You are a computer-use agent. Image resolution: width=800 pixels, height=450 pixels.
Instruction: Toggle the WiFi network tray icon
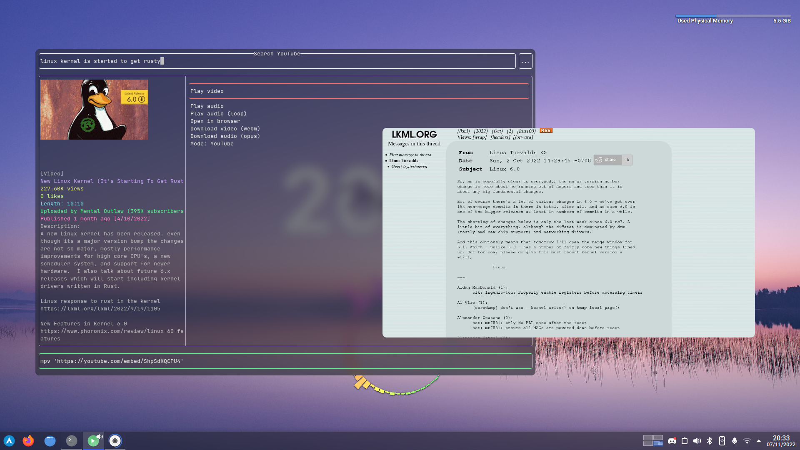click(x=747, y=441)
